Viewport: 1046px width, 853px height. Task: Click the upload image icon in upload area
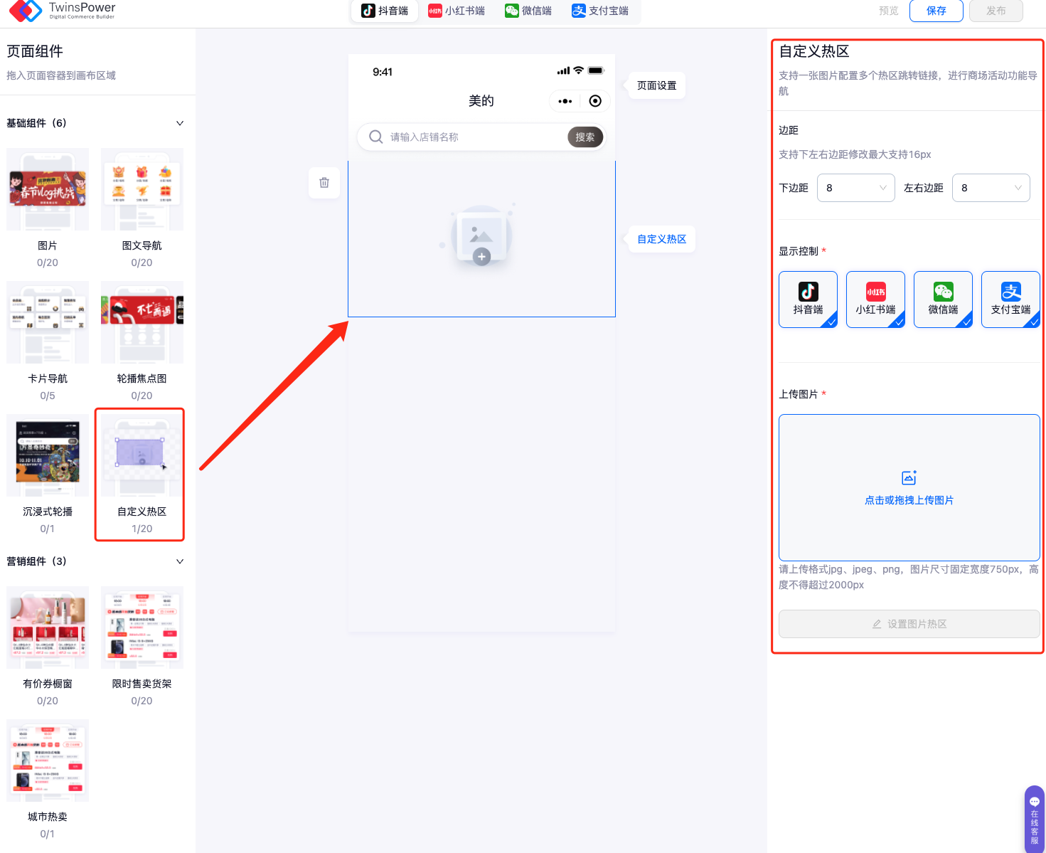tap(909, 478)
